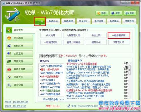This screenshot has height=112, width=141.
Task: Open 帮助 from the header
Action: point(116,13)
